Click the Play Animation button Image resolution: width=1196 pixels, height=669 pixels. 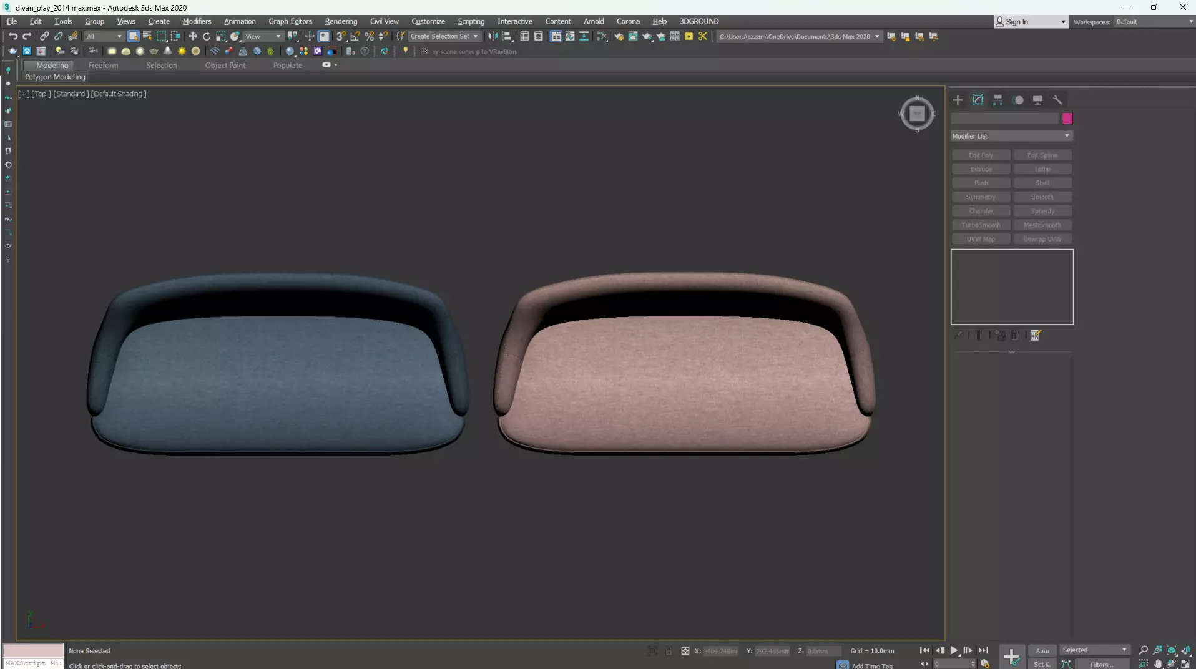[x=954, y=650]
